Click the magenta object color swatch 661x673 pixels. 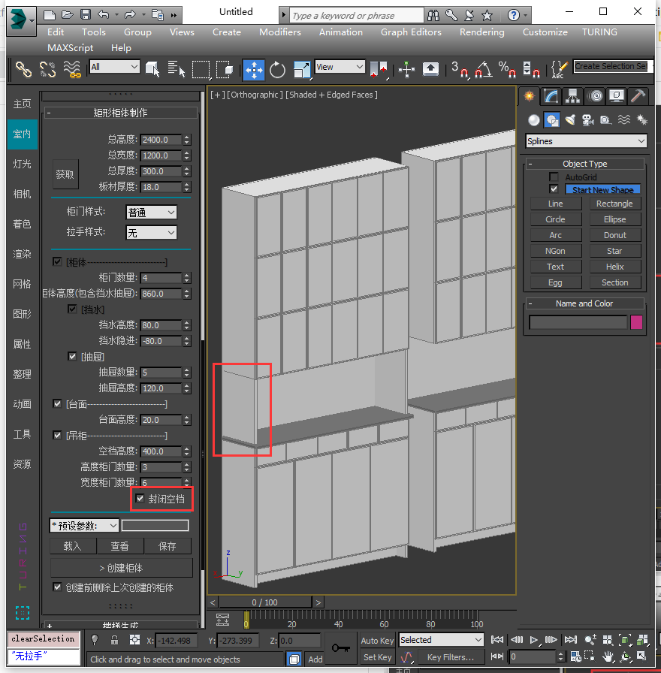coord(636,322)
